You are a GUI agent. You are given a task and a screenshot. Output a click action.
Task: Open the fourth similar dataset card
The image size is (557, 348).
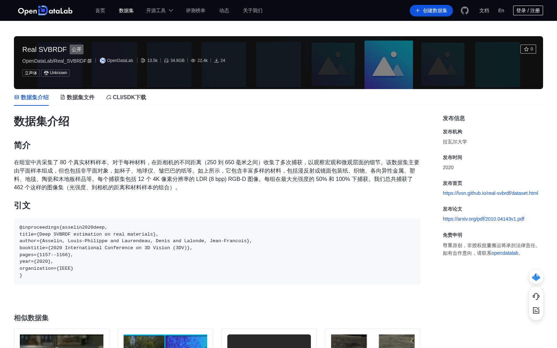(373, 338)
